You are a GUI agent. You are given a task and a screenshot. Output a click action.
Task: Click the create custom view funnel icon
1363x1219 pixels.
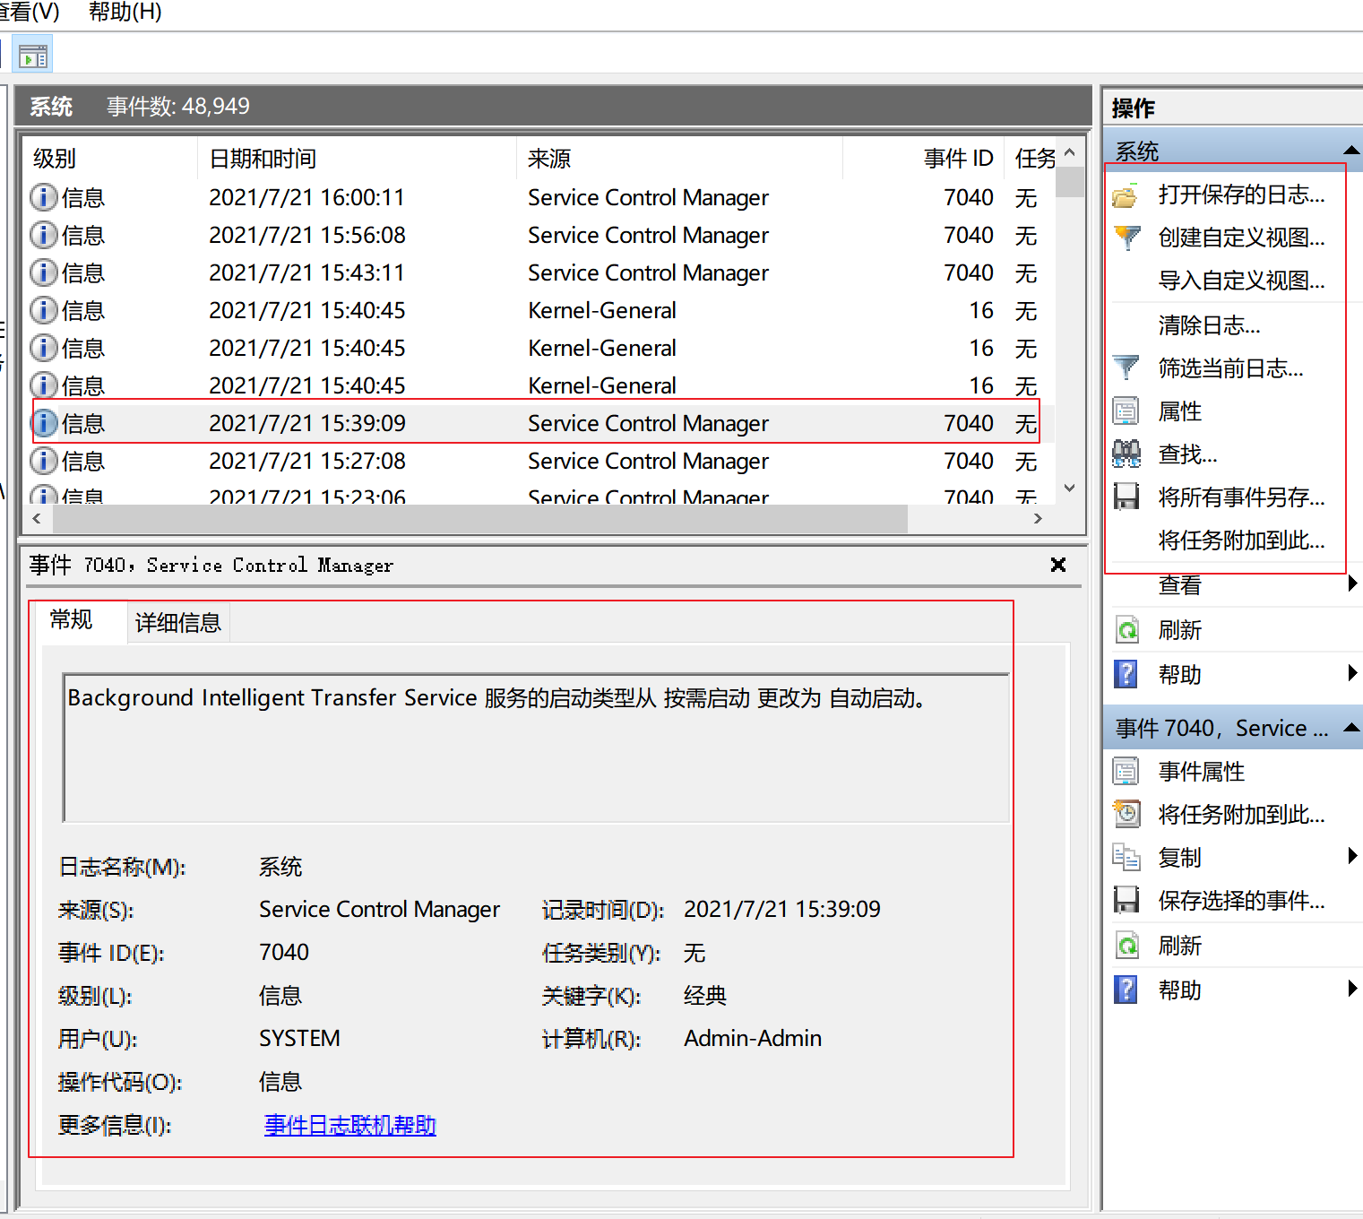pos(1126,238)
